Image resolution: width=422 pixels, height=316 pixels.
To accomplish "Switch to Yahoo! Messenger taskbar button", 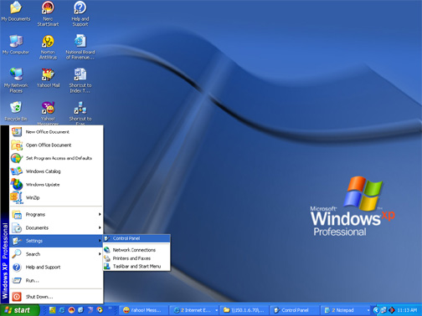I will pos(144,310).
